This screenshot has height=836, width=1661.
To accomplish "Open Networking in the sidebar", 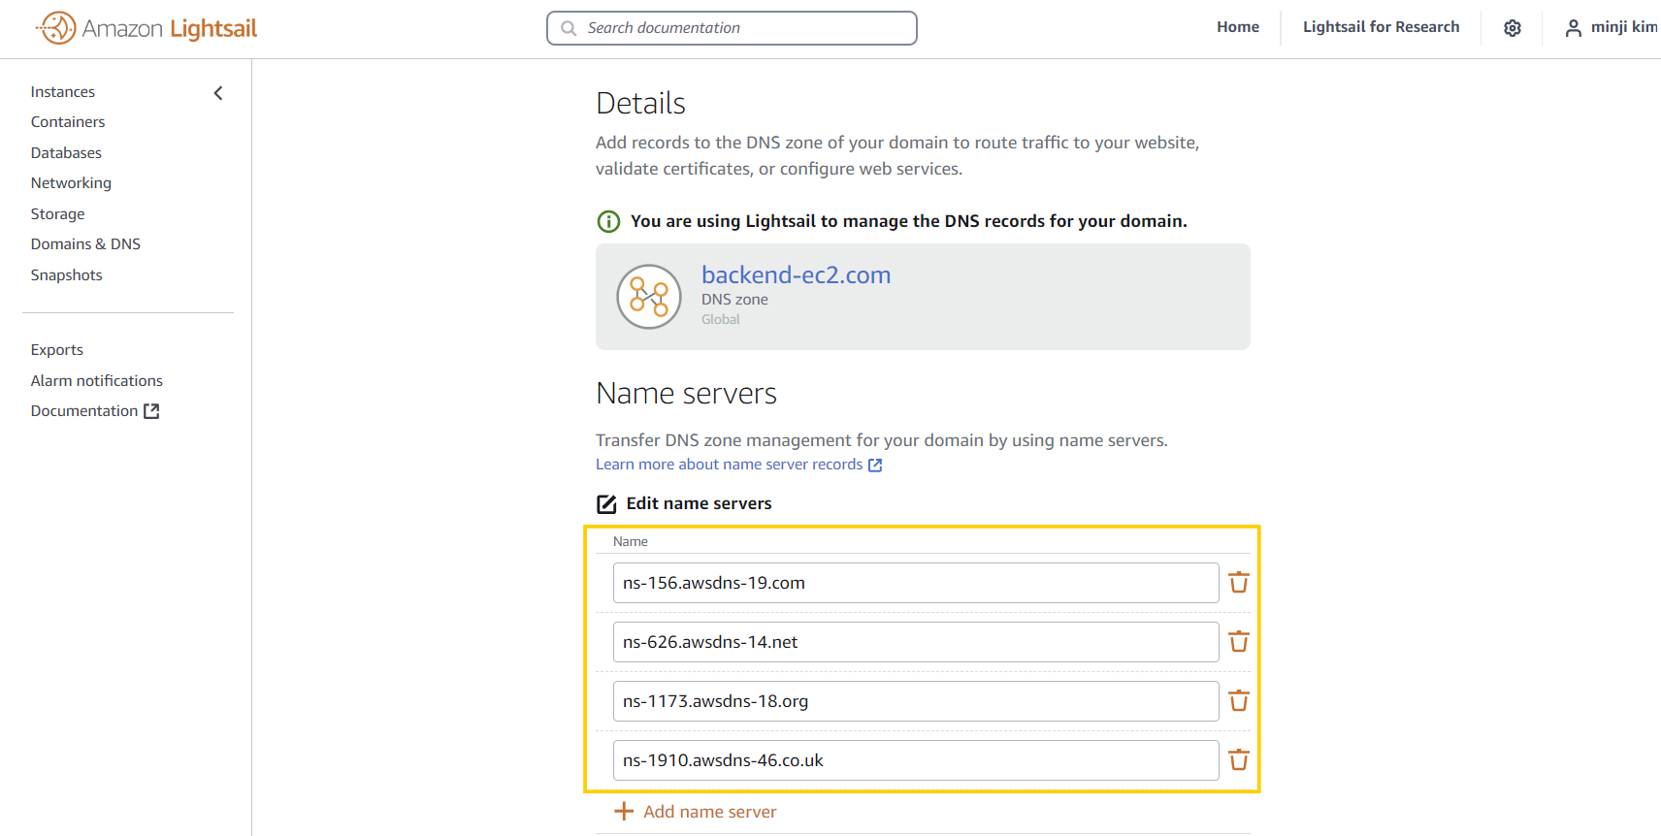I will pos(71,183).
